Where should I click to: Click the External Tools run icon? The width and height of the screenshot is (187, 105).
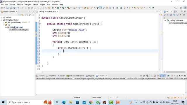click(68, 8)
